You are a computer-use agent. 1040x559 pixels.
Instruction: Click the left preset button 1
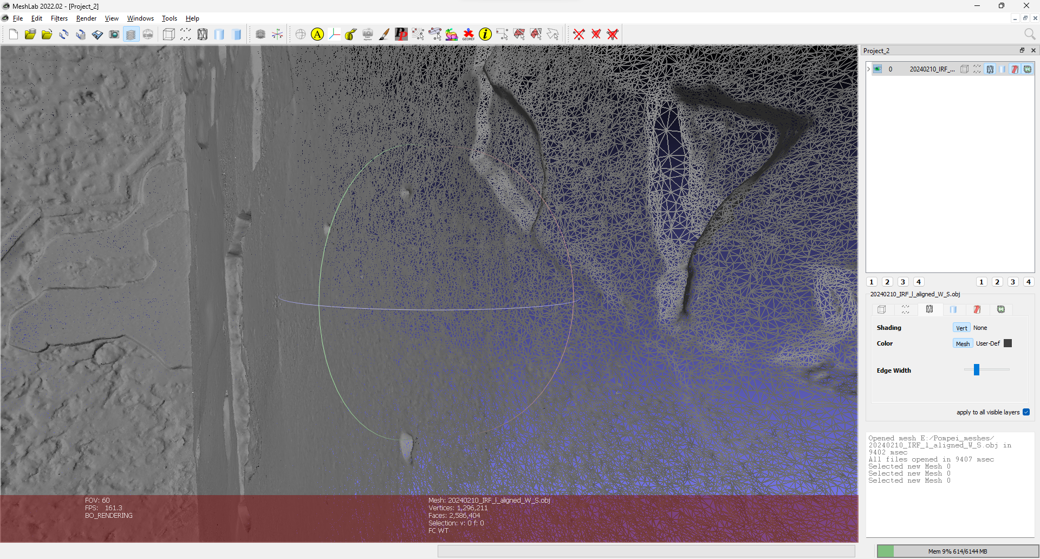[872, 282]
